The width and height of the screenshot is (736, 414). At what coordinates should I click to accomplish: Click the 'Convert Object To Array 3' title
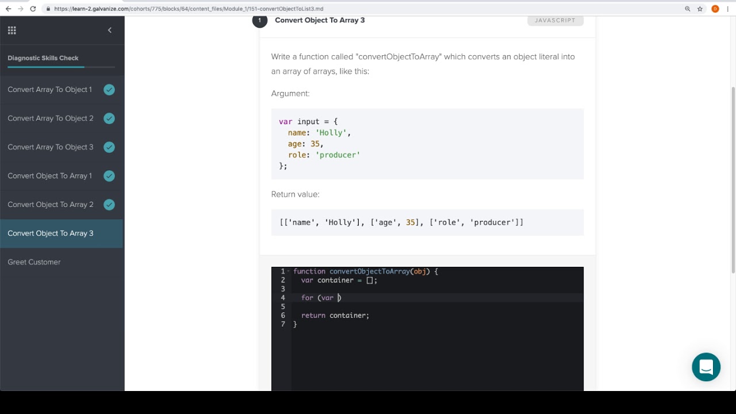coord(320,20)
